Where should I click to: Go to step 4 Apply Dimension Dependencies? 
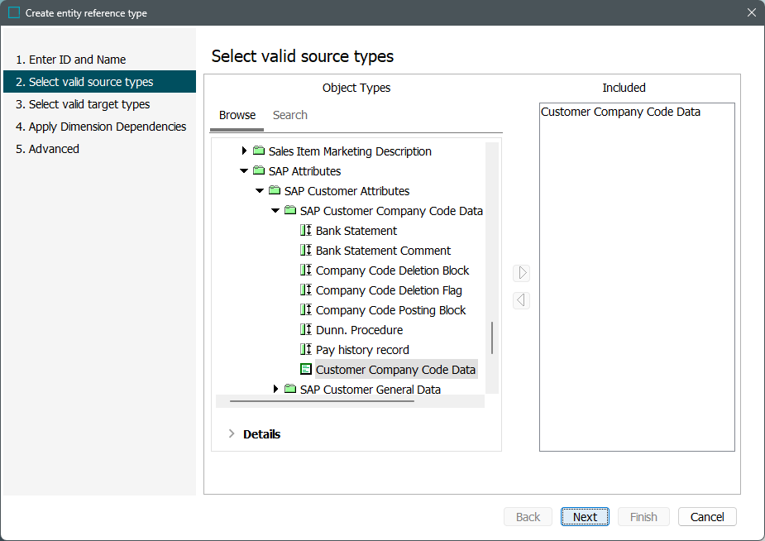click(101, 127)
